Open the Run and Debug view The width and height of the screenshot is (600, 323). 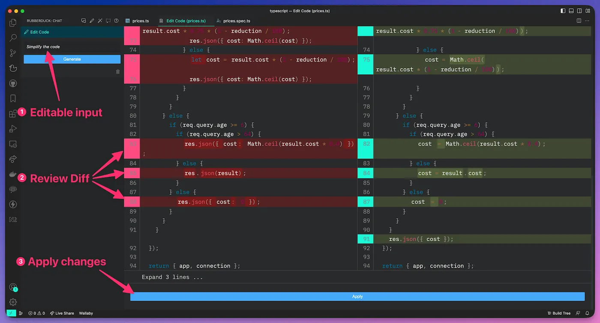pos(13,129)
